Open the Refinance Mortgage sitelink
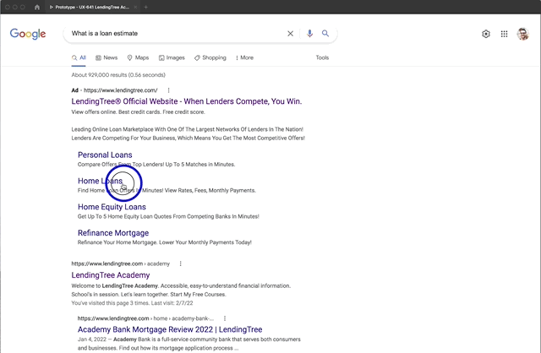Viewport: 541px width, 353px height. tap(113, 233)
